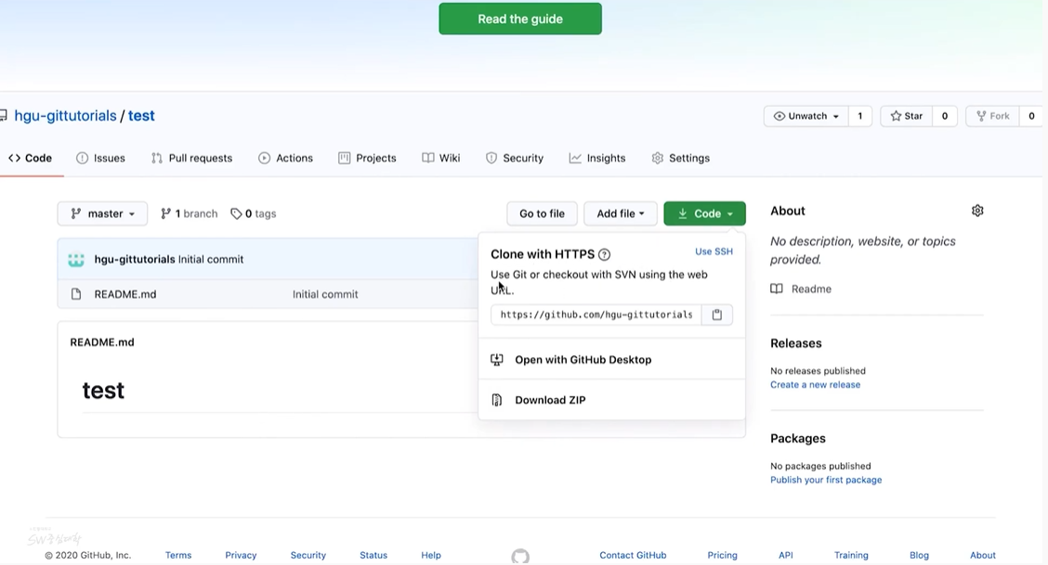This screenshot has width=1048, height=565.
Task: Click the star count 0
Action: (944, 116)
